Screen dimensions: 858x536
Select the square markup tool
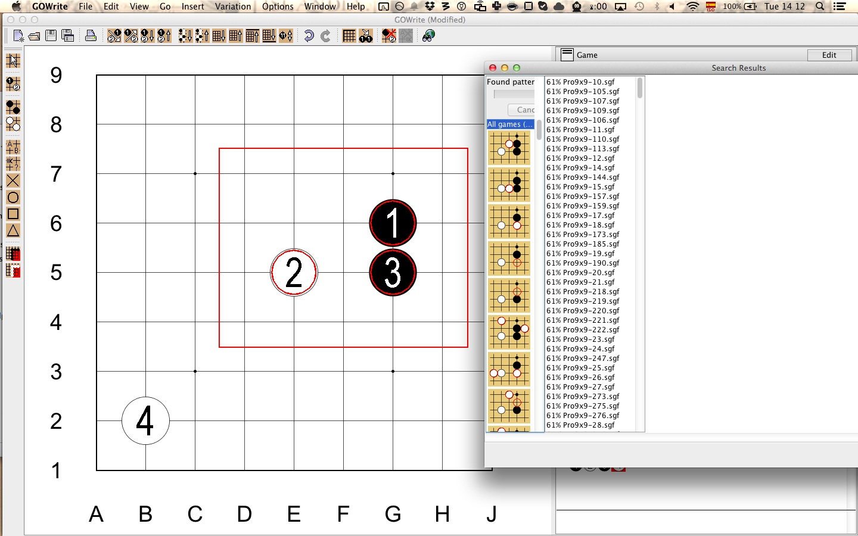[x=13, y=214]
